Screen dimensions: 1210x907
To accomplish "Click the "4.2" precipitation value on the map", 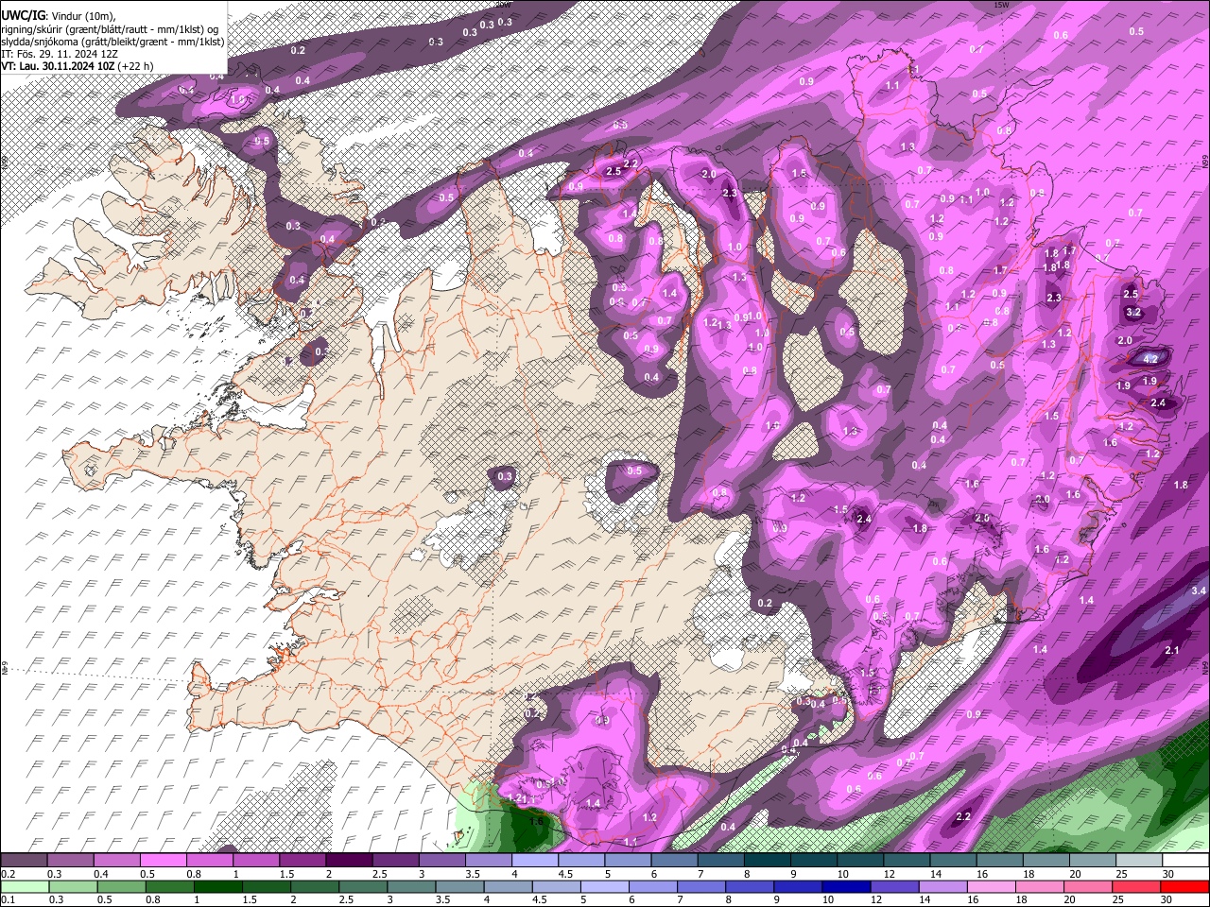I will [1150, 359].
